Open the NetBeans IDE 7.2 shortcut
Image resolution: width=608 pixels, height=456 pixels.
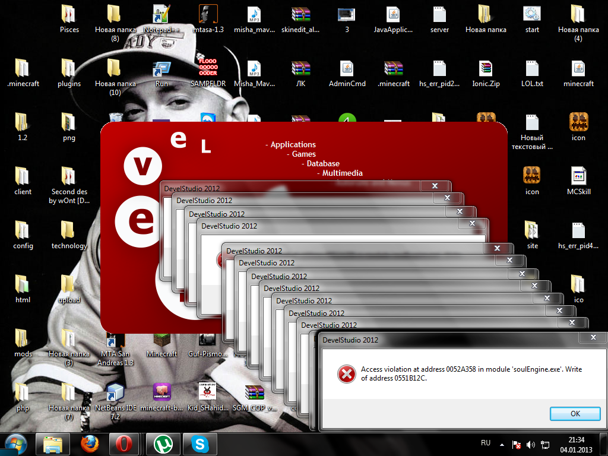point(115,401)
